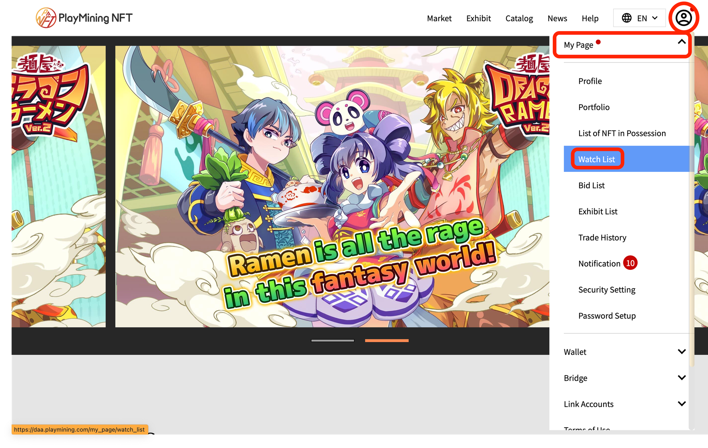Open the user account profile icon
Screen dimensions: 708x448
pos(683,18)
